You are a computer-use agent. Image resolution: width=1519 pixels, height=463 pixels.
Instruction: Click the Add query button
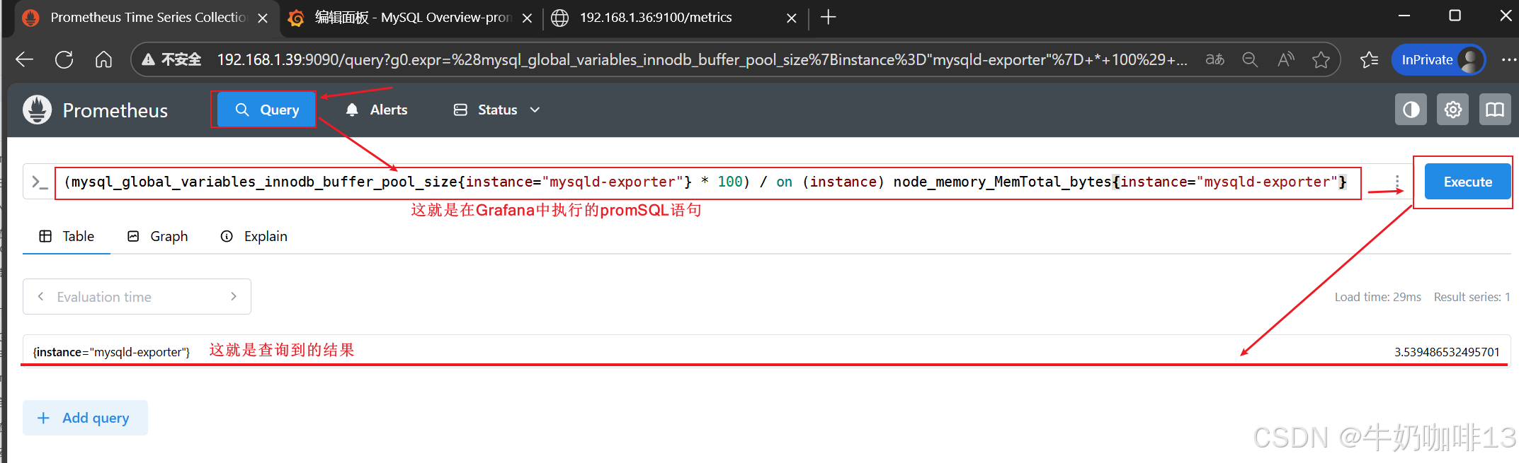click(x=85, y=418)
